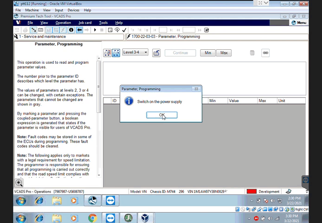The height and width of the screenshot is (223, 322).
Task: Click the coupled-parameter chain link button
Action: pos(265,53)
